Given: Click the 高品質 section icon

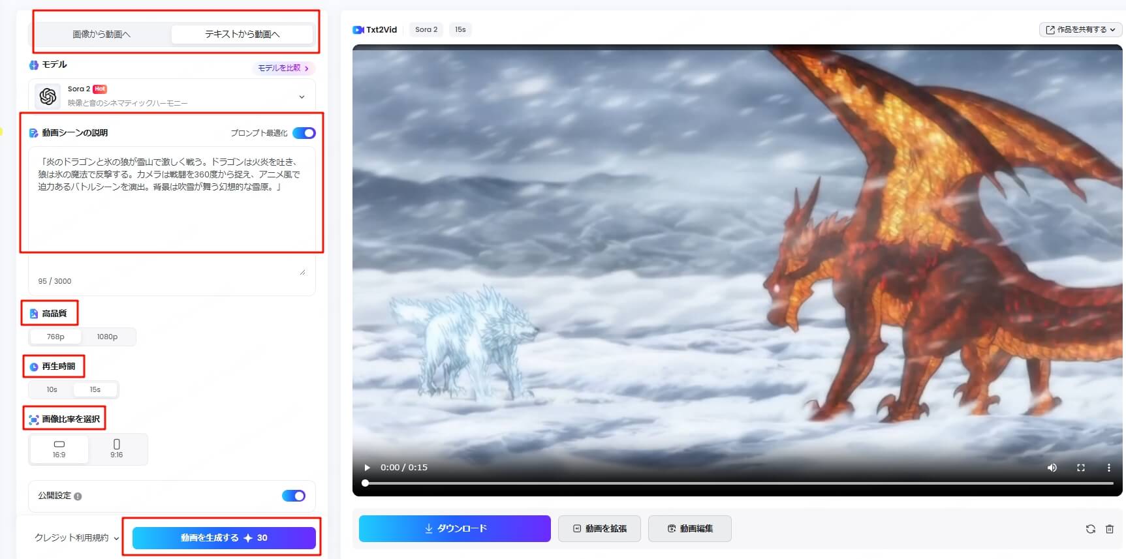Looking at the screenshot, I should pyautogui.click(x=34, y=314).
